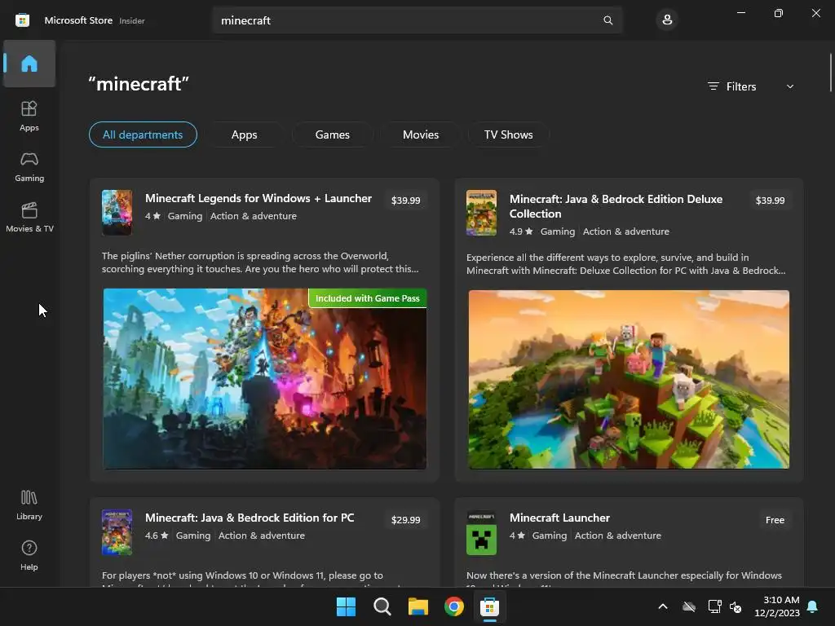Open the Minecraft Launcher title
This screenshot has width=835, height=626.
pos(559,518)
